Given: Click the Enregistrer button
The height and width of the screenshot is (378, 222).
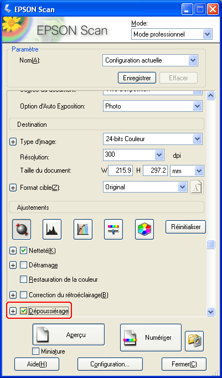Looking at the screenshot, I should (x=137, y=78).
